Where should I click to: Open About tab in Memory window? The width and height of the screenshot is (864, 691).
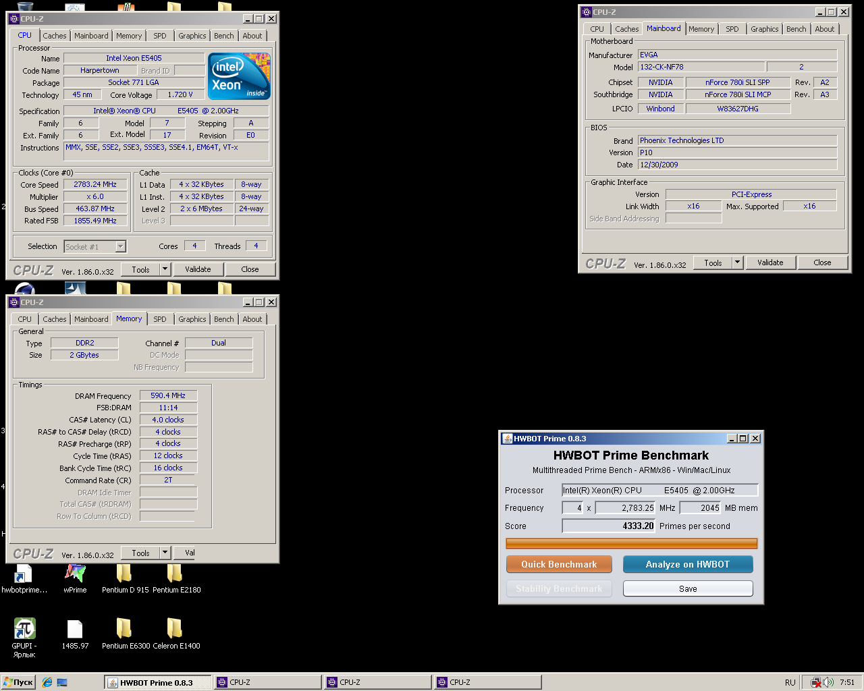tap(252, 319)
